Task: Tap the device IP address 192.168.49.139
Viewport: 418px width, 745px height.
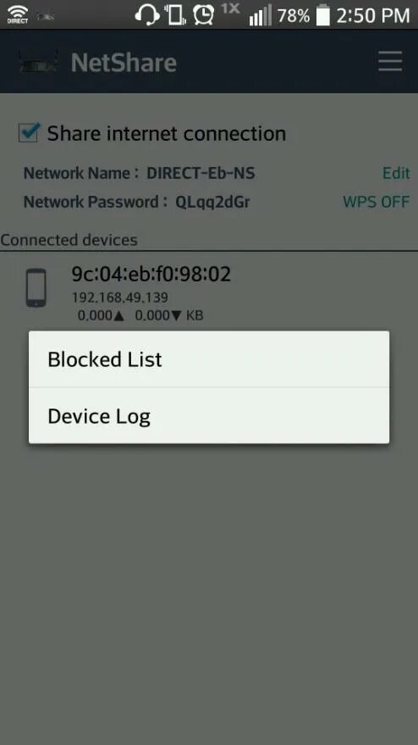Action: (x=119, y=297)
